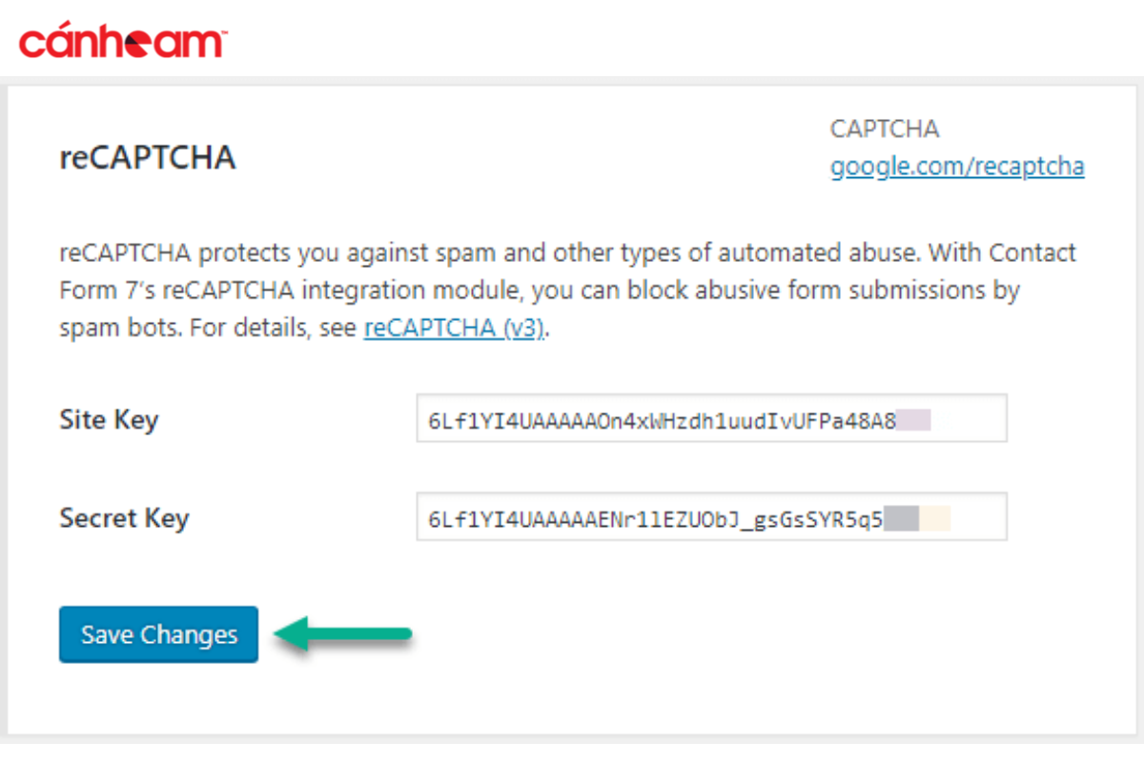Click the words 'spam bots' in the description

tap(119, 329)
